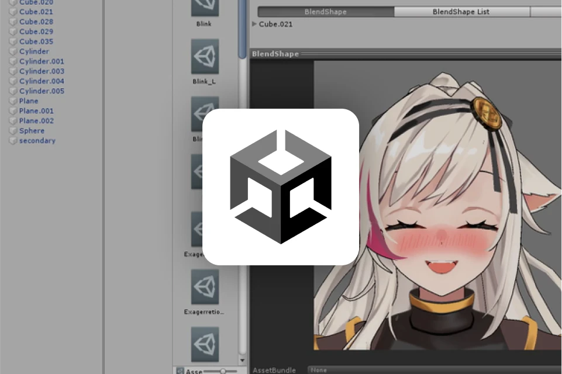Click the Exagerretio... label text
The height and width of the screenshot is (374, 562).
point(204,312)
